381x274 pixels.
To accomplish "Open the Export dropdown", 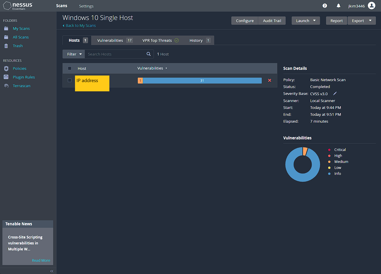I will [362, 21].
